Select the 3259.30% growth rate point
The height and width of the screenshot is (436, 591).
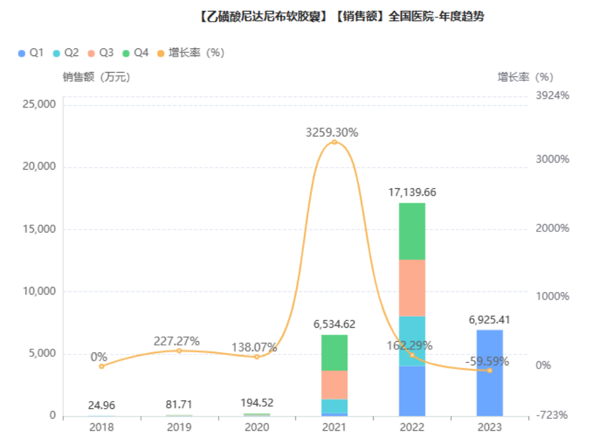[334, 142]
